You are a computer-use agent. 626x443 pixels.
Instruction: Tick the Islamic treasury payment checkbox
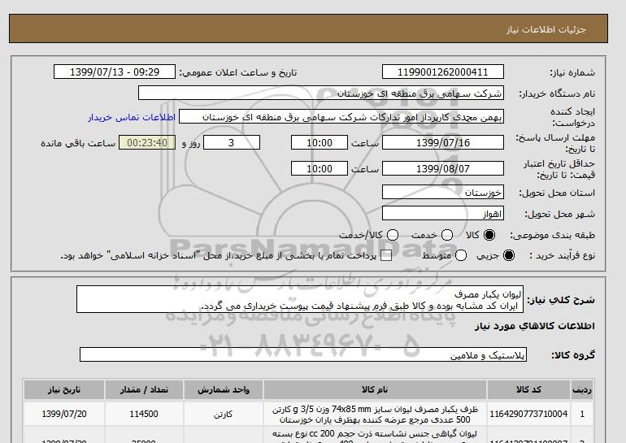(386, 256)
